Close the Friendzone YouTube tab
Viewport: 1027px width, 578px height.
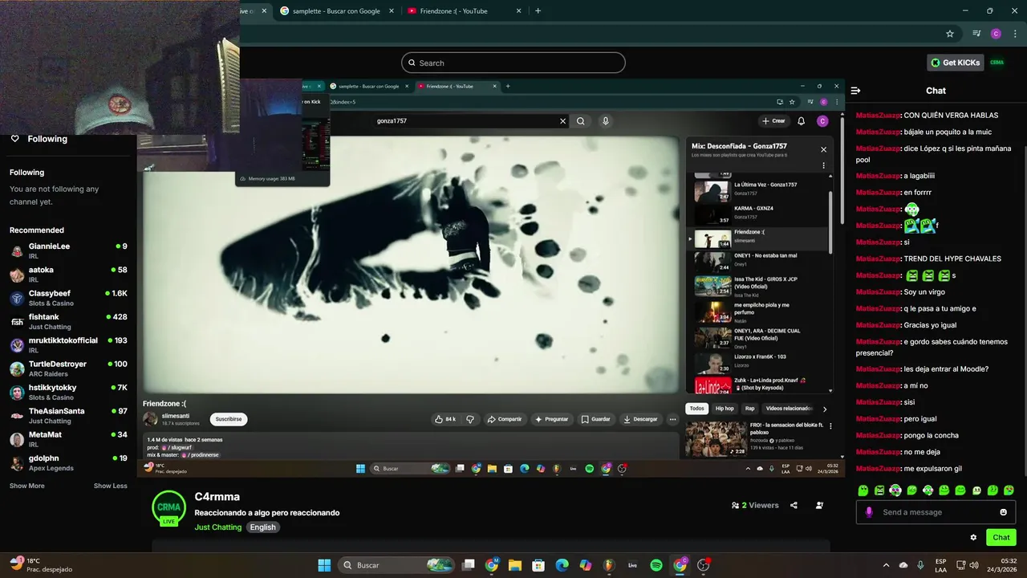(x=518, y=11)
